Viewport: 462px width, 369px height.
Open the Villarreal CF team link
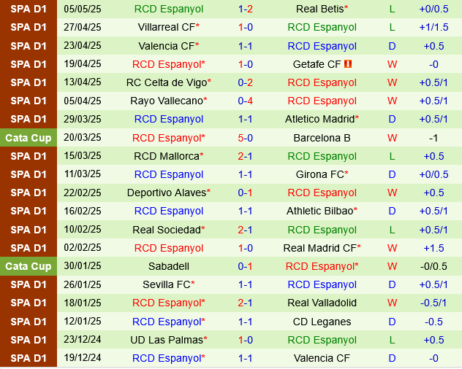click(x=168, y=27)
